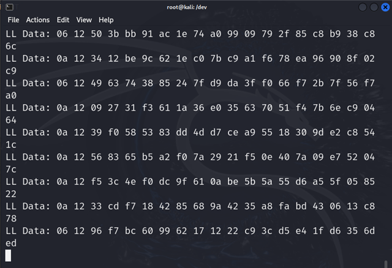Maximize the terminal window

click(x=374, y=7)
